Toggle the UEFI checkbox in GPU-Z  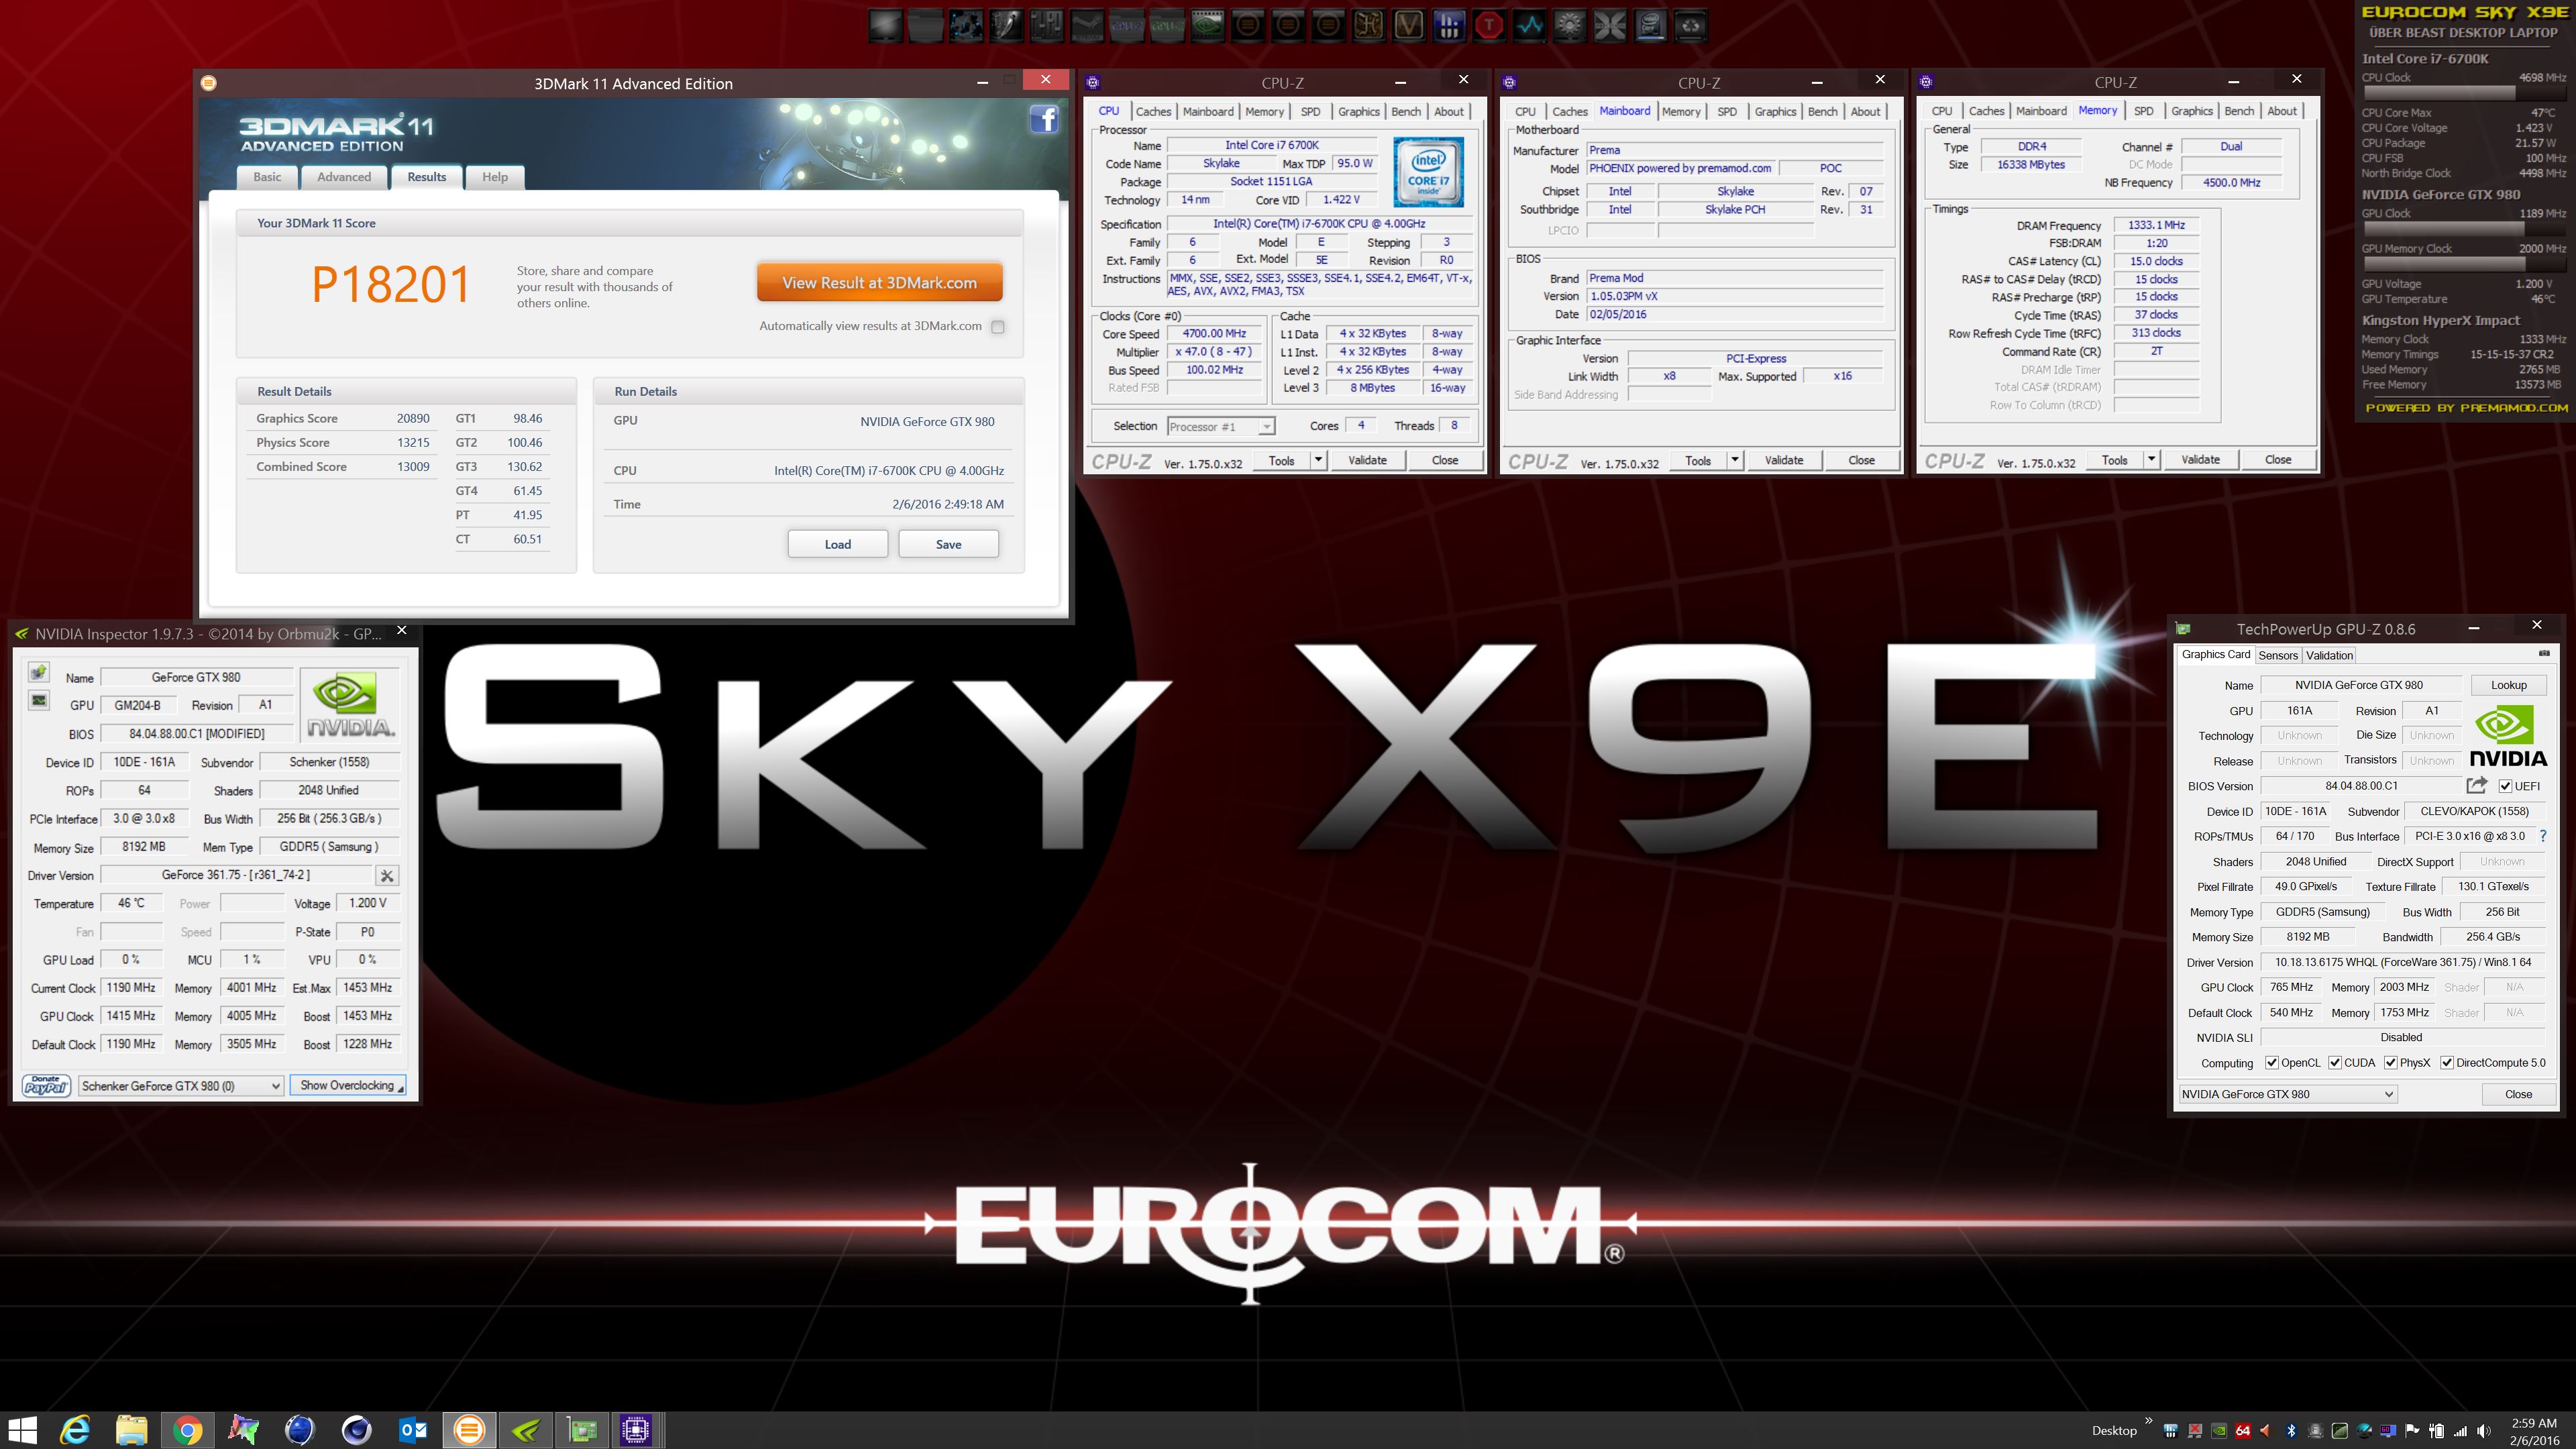coord(2505,786)
